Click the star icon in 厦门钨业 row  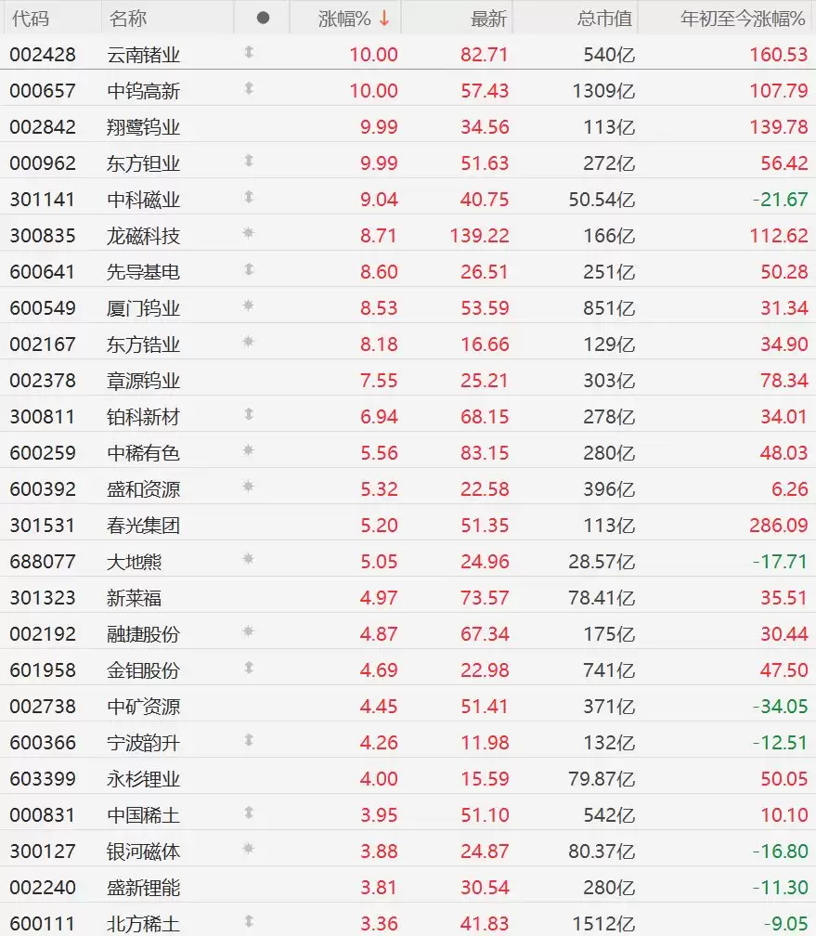click(x=249, y=306)
